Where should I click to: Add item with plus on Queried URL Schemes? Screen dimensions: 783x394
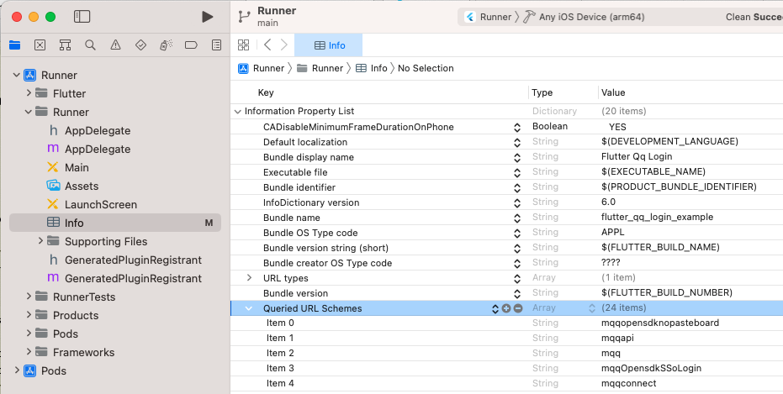(506, 308)
